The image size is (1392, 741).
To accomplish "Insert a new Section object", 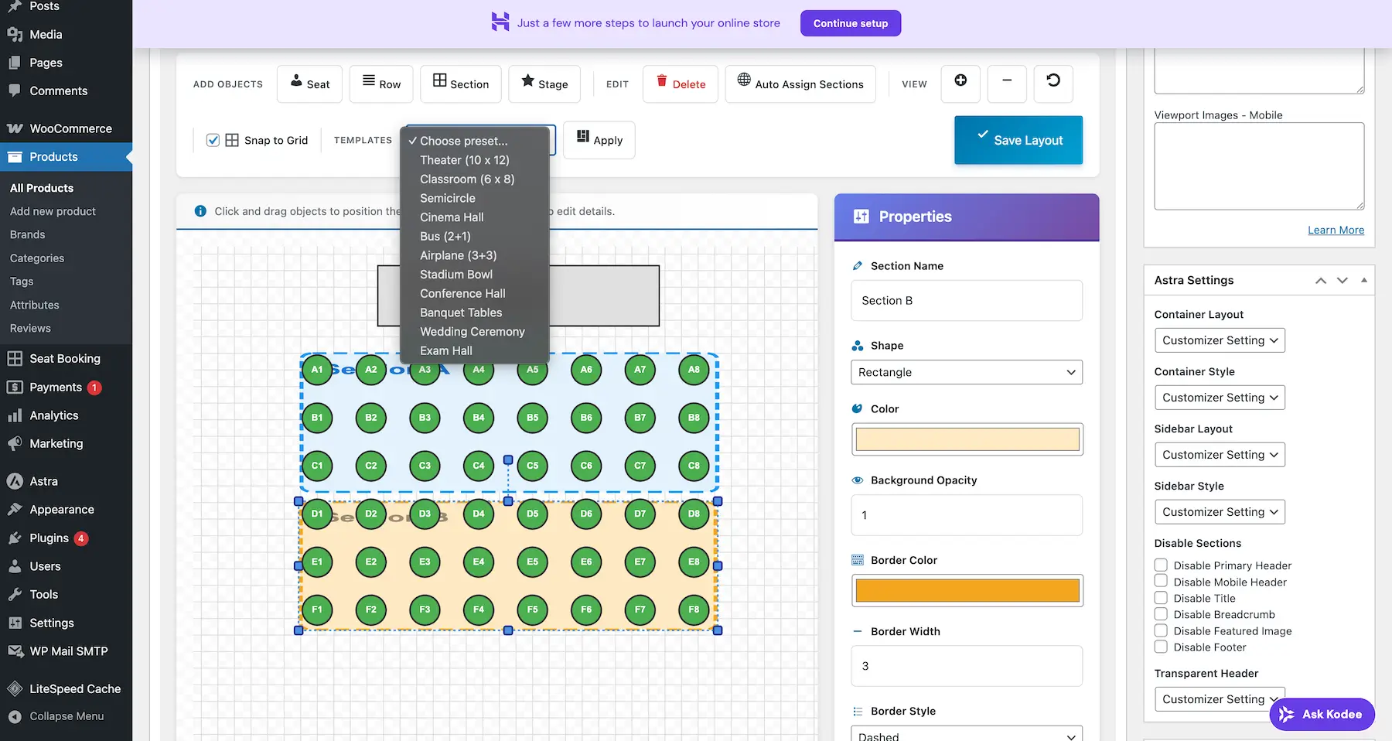I will pos(460,84).
